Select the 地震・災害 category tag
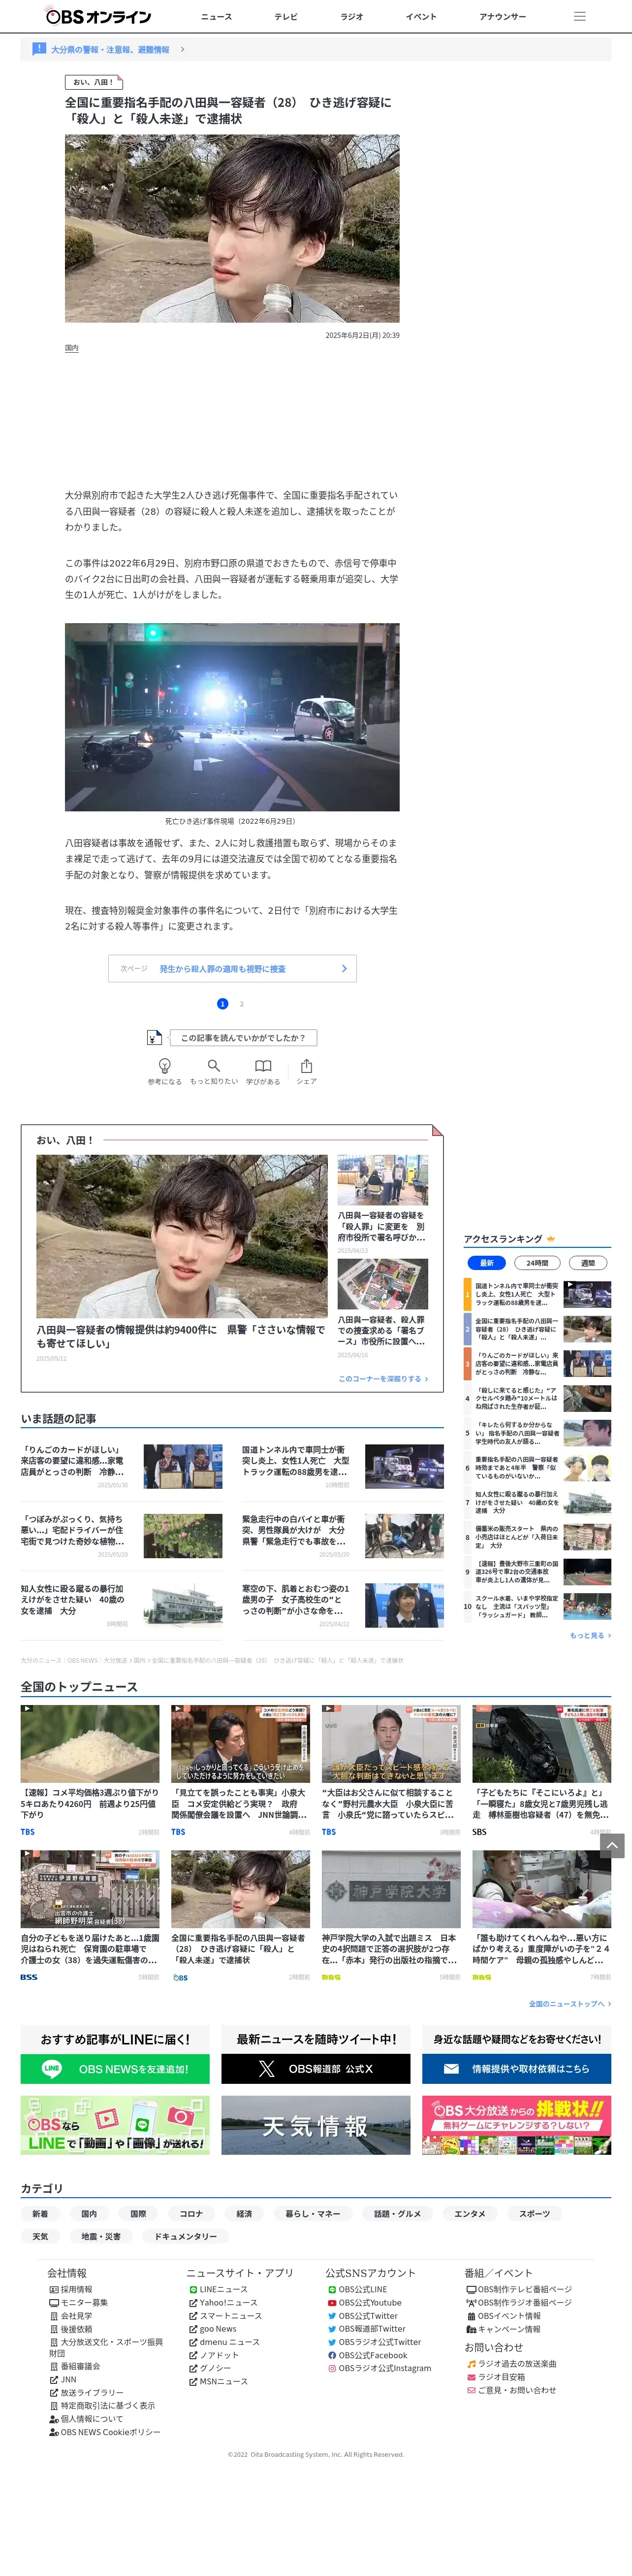The width and height of the screenshot is (632, 2576). [x=101, y=2236]
